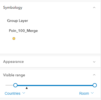Click the gray portion of the range track
101x100 pixels.
[9, 85]
